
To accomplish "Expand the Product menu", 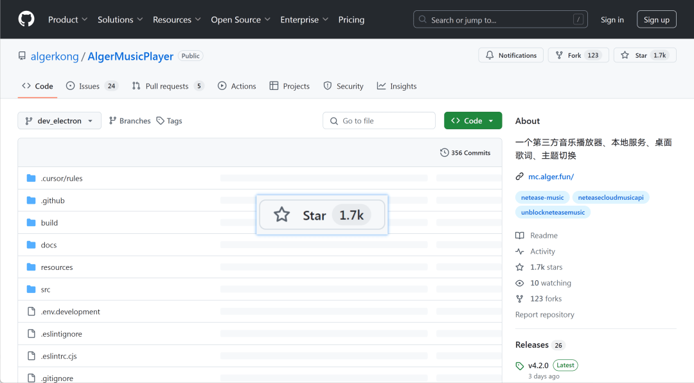I will [67, 19].
